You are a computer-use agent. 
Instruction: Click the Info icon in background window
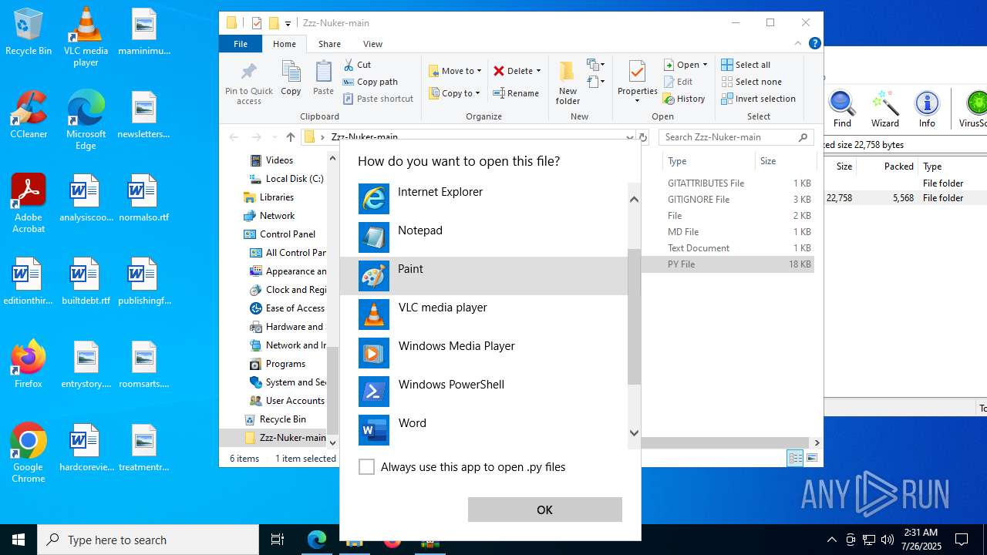click(x=927, y=109)
